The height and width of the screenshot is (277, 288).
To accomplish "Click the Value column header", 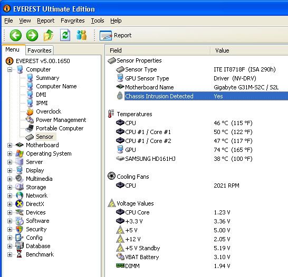I will [249, 50].
